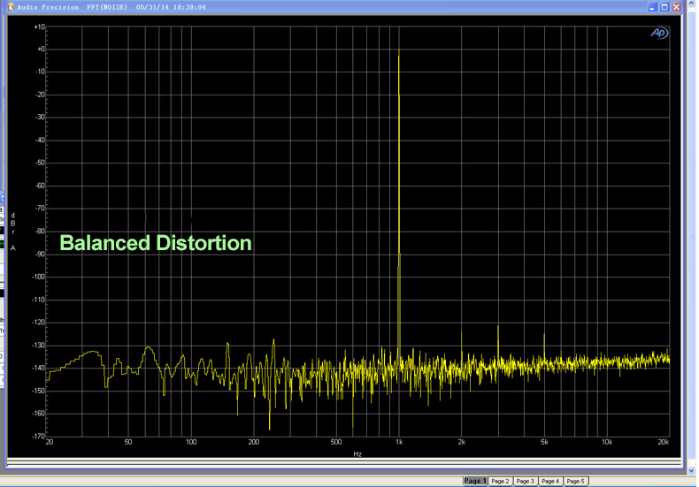Click the AP logo in the graph corner

tap(659, 33)
